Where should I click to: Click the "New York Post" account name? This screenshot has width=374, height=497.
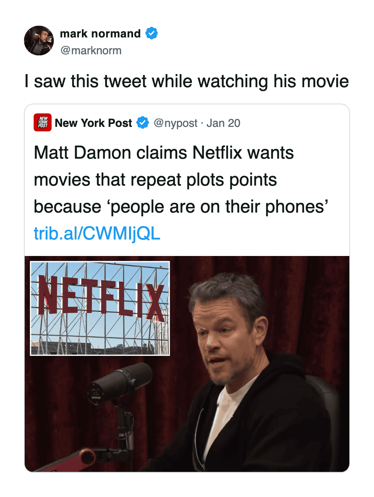[93, 123]
